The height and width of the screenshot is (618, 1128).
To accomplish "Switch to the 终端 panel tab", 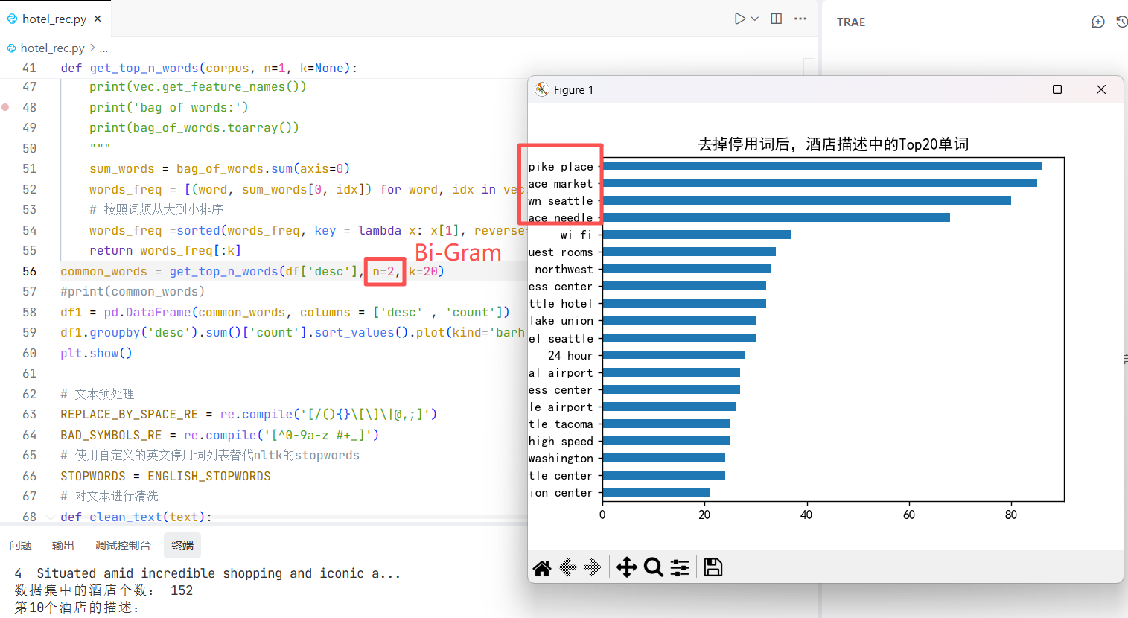I will click(x=182, y=546).
